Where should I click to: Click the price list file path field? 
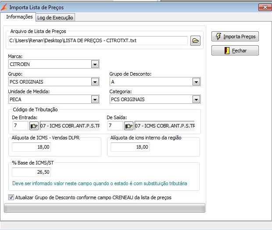click(98, 40)
